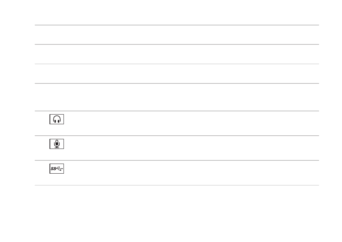
Task: Click the divider line directly above headphone icon row
Action: pyautogui.click(x=177, y=111)
